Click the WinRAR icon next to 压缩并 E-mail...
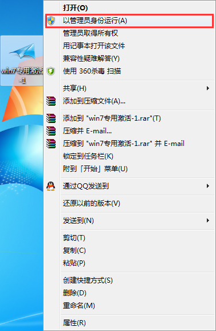216x331 pixels. (51, 131)
